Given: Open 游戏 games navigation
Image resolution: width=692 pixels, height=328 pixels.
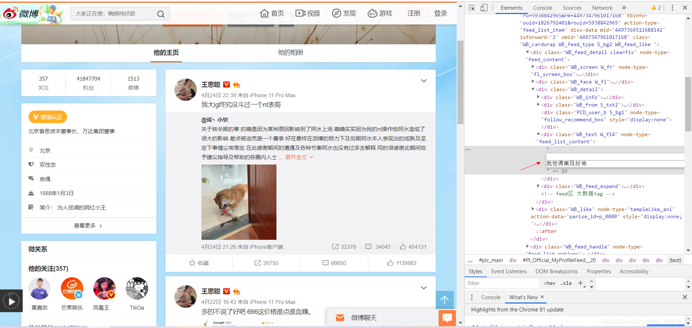Looking at the screenshot, I should pyautogui.click(x=380, y=13).
